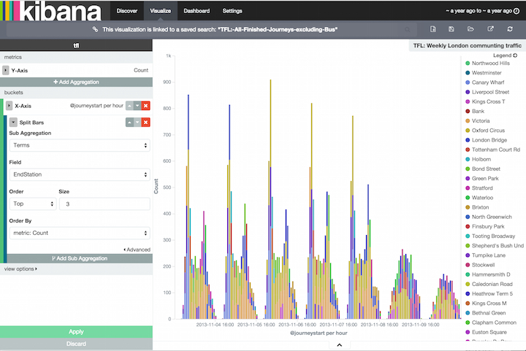Click the refresh icon in toolbar
Image resolution: width=526 pixels, height=351 pixels.
509,29
